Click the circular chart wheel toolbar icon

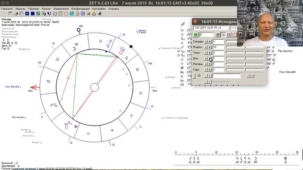[x=21, y=14]
